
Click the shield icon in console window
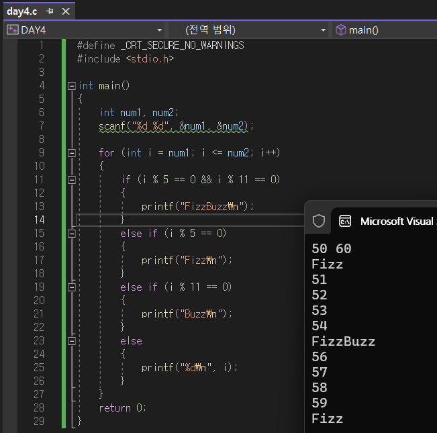(319, 222)
